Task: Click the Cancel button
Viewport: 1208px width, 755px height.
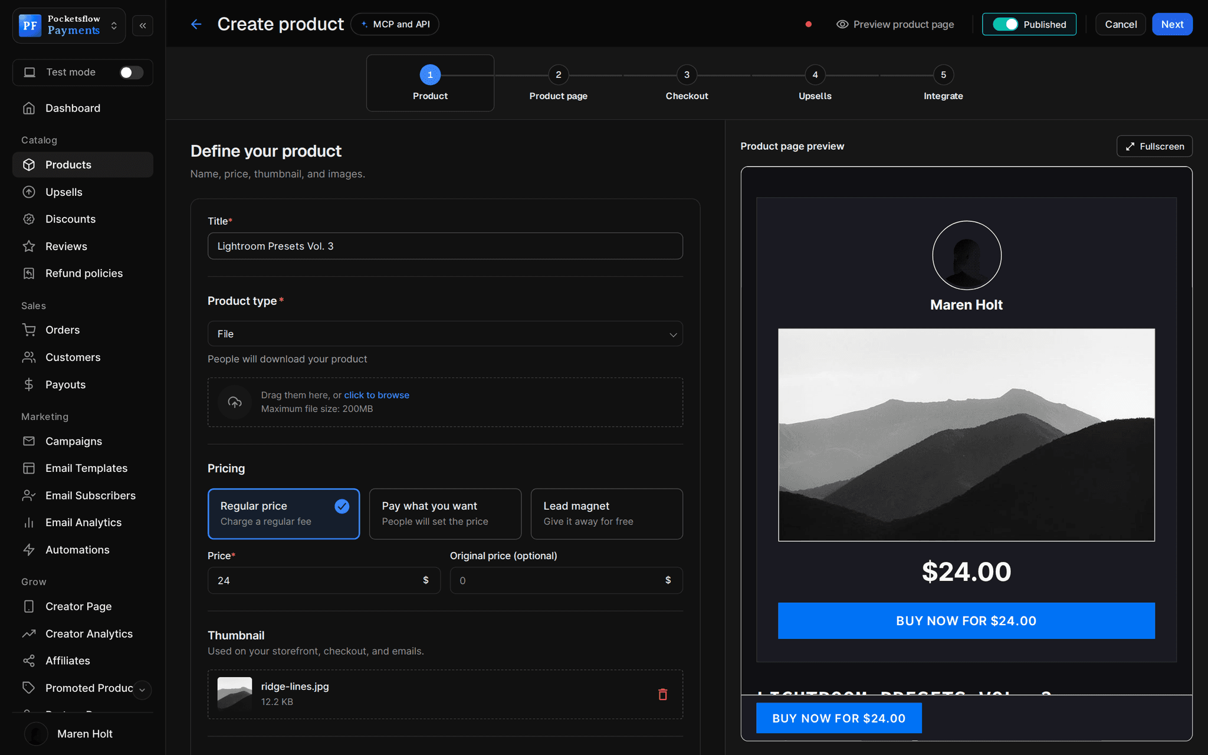Action: click(x=1121, y=24)
